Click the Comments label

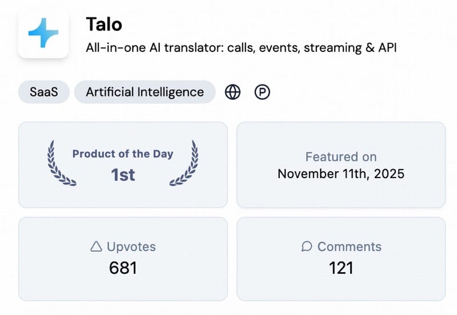point(350,247)
